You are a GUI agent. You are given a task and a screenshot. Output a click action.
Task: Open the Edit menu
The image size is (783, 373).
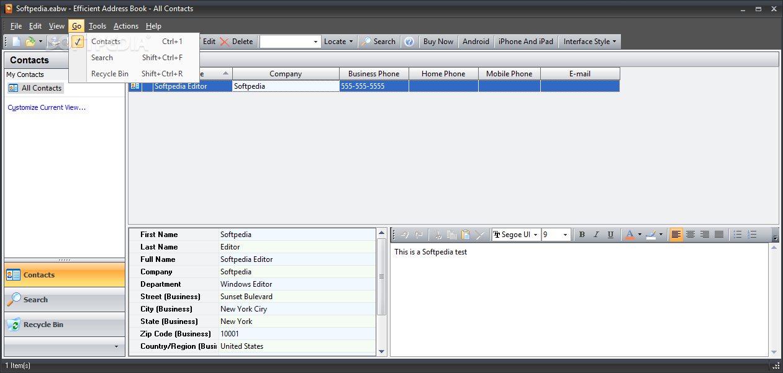click(35, 26)
